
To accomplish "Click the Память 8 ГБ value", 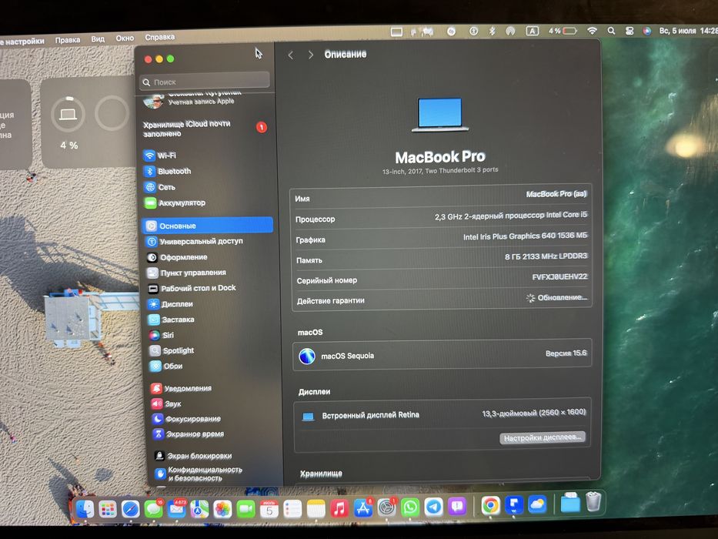I will 546,256.
